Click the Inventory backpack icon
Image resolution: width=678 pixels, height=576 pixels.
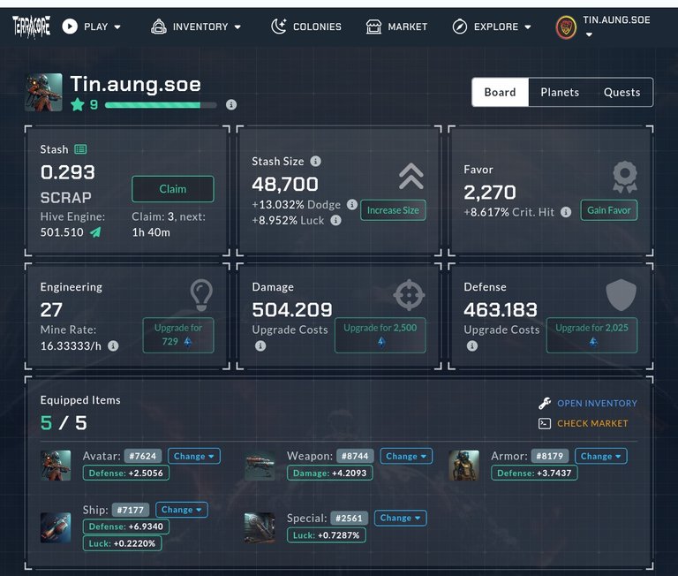(159, 27)
